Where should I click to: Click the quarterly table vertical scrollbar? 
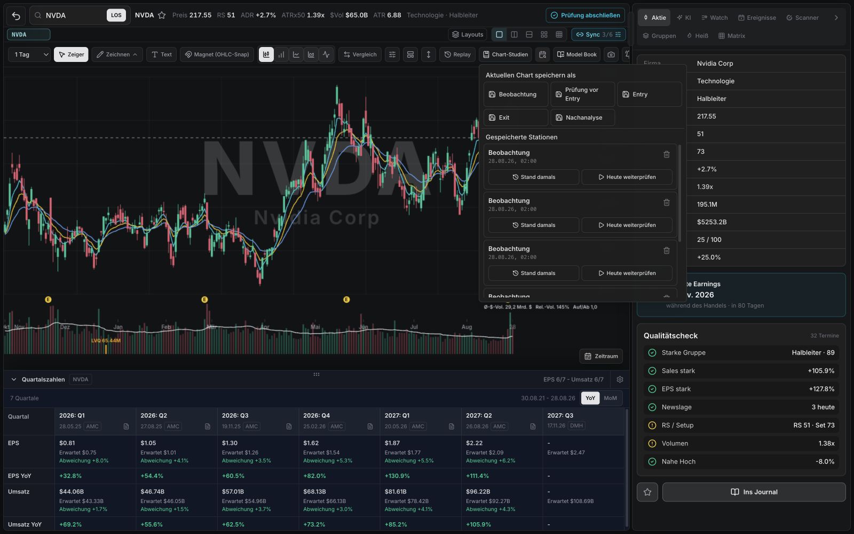coord(626,468)
